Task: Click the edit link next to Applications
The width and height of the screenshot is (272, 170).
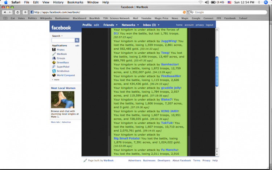Action: pos(77,45)
